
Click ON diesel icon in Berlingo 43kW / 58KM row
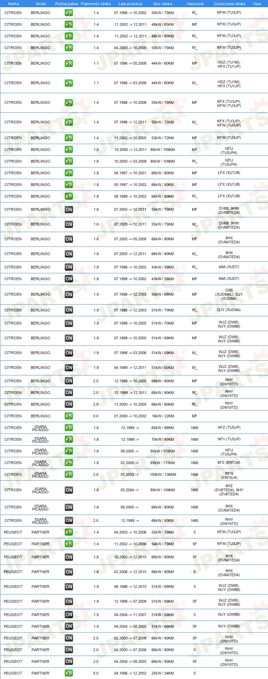(x=69, y=279)
